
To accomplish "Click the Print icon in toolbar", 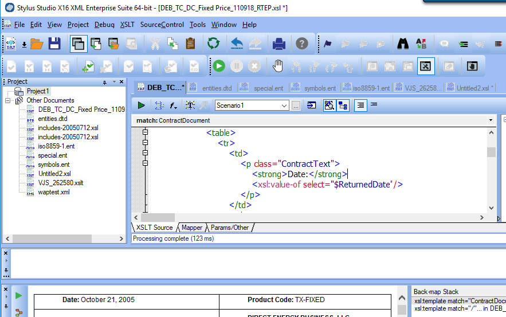I will point(279,44).
